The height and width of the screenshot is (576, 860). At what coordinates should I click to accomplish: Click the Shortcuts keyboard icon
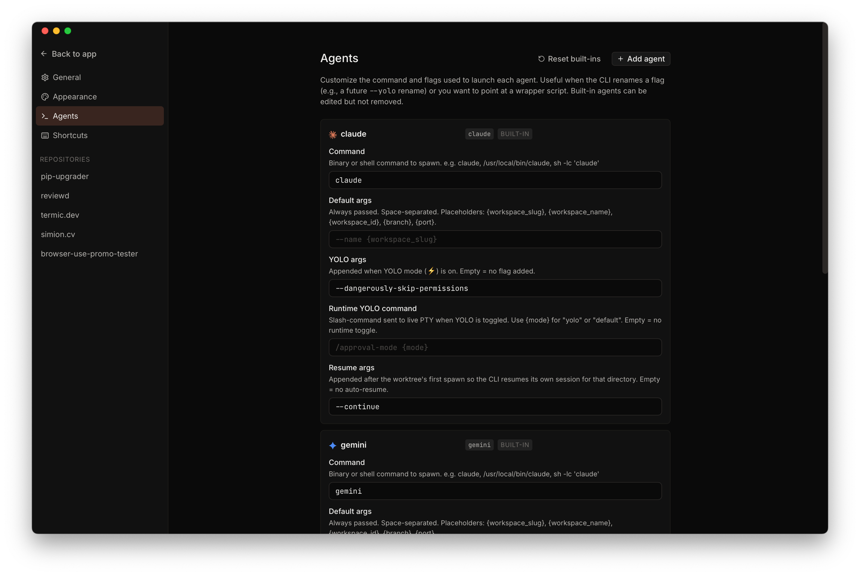(45, 136)
